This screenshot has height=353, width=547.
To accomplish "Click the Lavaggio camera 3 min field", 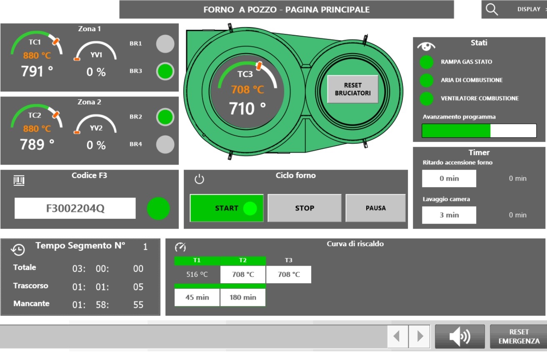I will pyautogui.click(x=449, y=215).
